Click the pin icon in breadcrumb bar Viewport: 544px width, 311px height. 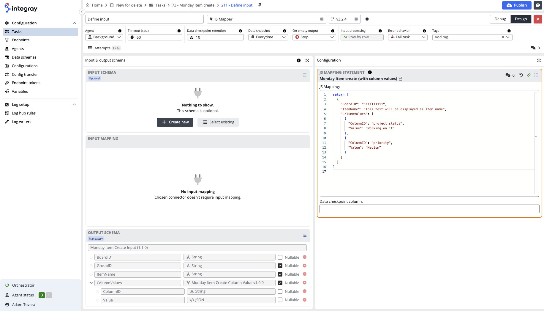pos(260,5)
